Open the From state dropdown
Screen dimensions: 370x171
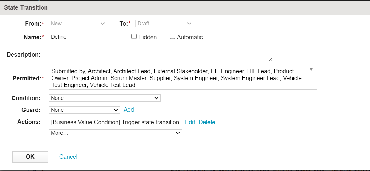[x=78, y=24]
